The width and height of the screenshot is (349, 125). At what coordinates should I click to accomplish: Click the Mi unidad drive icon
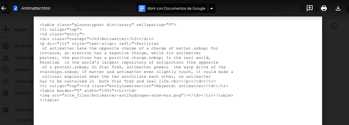(6, 46)
